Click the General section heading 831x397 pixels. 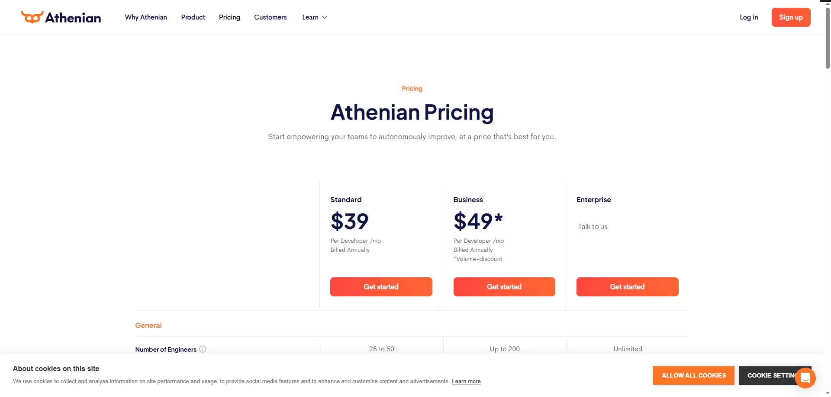click(148, 325)
